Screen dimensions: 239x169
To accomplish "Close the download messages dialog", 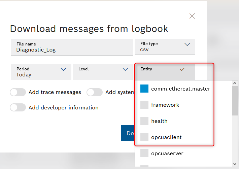I will point(192,16).
